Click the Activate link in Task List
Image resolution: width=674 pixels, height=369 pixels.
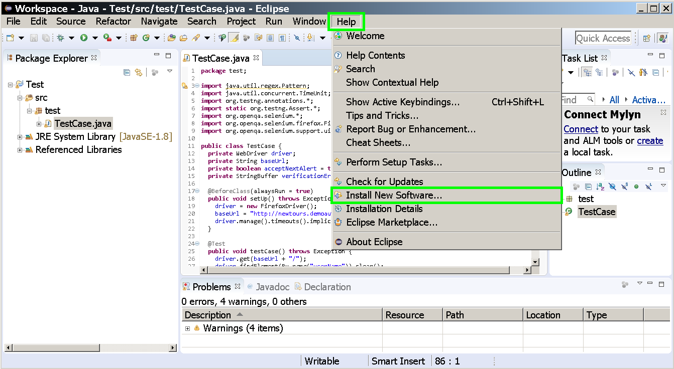pyautogui.click(x=649, y=99)
